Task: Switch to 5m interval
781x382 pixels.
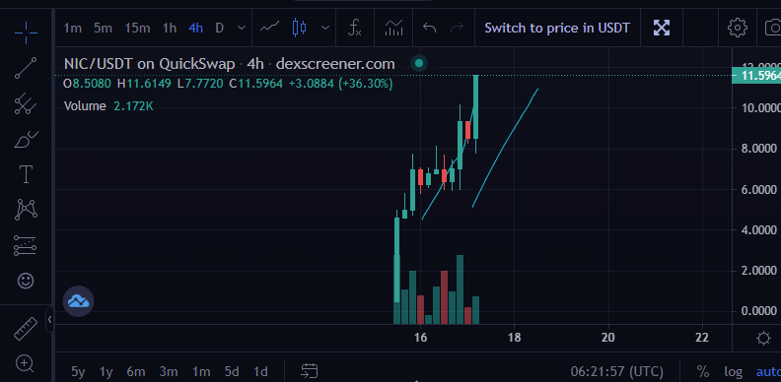Action: [x=104, y=28]
